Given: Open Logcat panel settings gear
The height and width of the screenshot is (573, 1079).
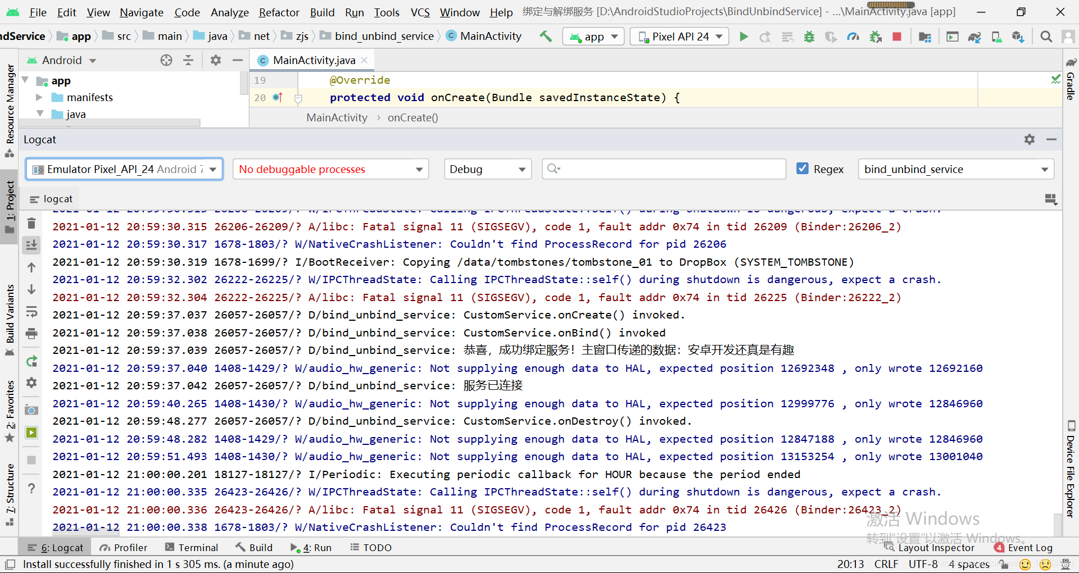Looking at the screenshot, I should click(1030, 139).
